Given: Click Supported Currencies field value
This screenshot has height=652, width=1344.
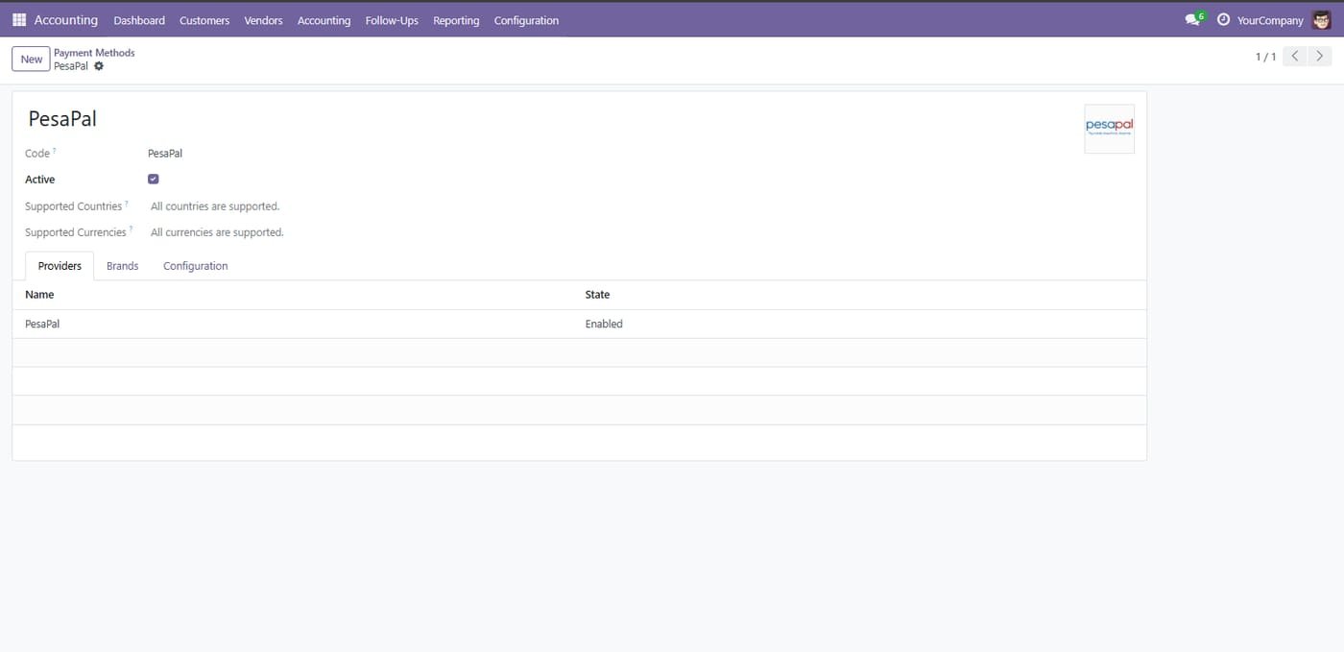Looking at the screenshot, I should click(x=217, y=231).
